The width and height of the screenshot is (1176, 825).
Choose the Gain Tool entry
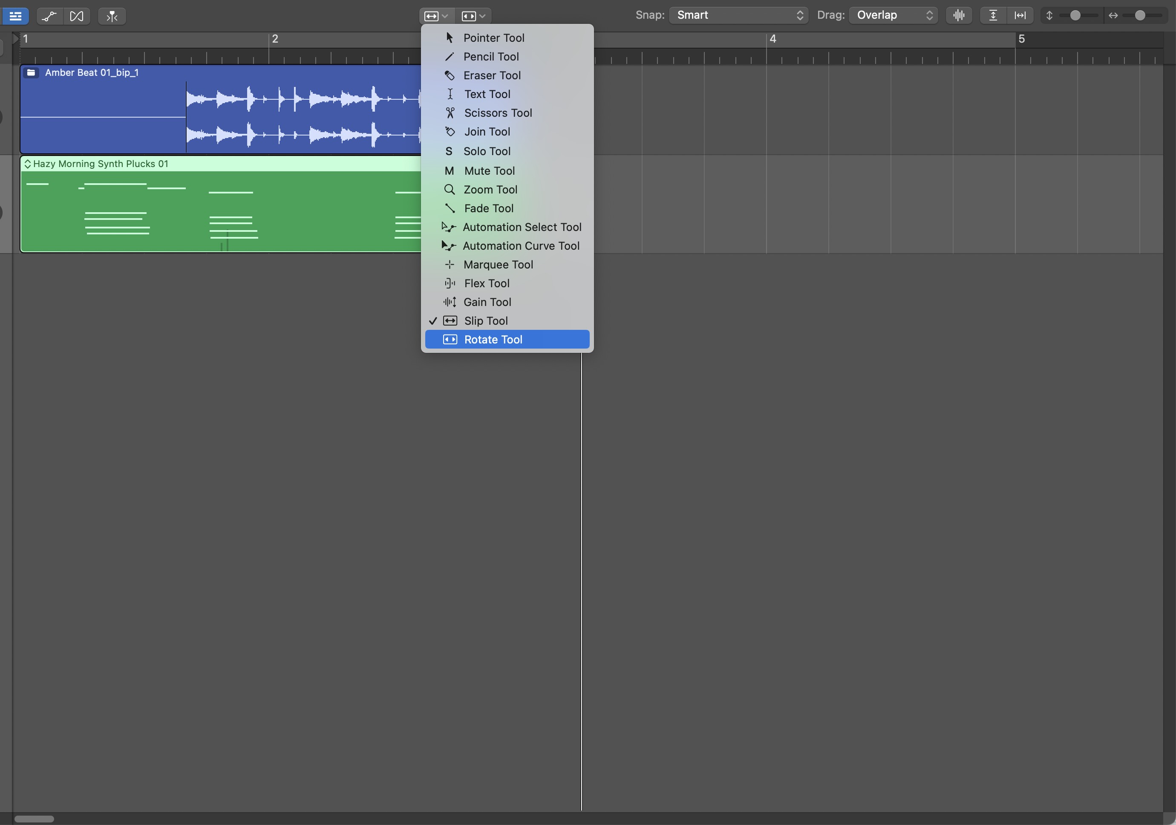coord(507,303)
